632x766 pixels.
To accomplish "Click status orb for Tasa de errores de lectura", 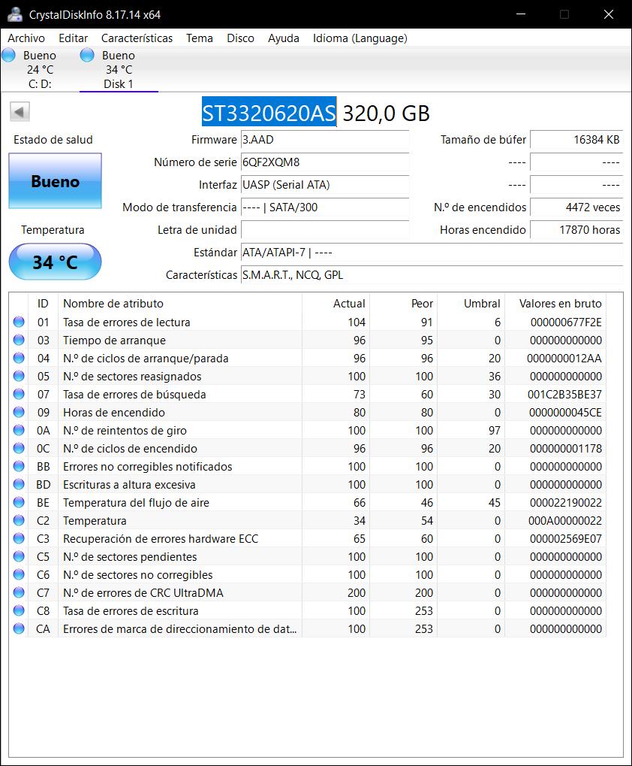I will click(x=19, y=322).
